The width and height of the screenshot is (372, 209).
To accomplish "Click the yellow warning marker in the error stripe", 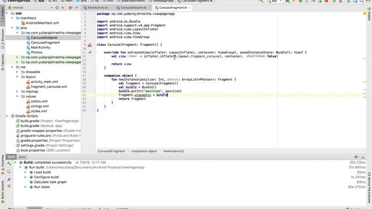I will tap(364, 82).
